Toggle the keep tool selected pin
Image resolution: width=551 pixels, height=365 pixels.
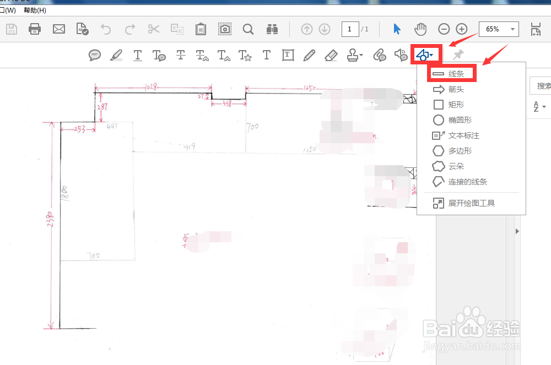click(x=457, y=55)
